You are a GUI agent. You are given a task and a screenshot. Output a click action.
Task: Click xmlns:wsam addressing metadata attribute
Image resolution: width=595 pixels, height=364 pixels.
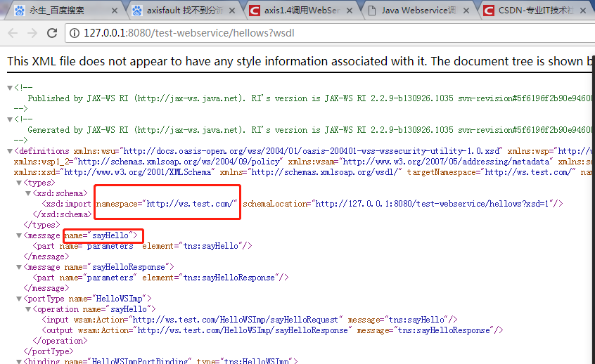click(x=421, y=162)
